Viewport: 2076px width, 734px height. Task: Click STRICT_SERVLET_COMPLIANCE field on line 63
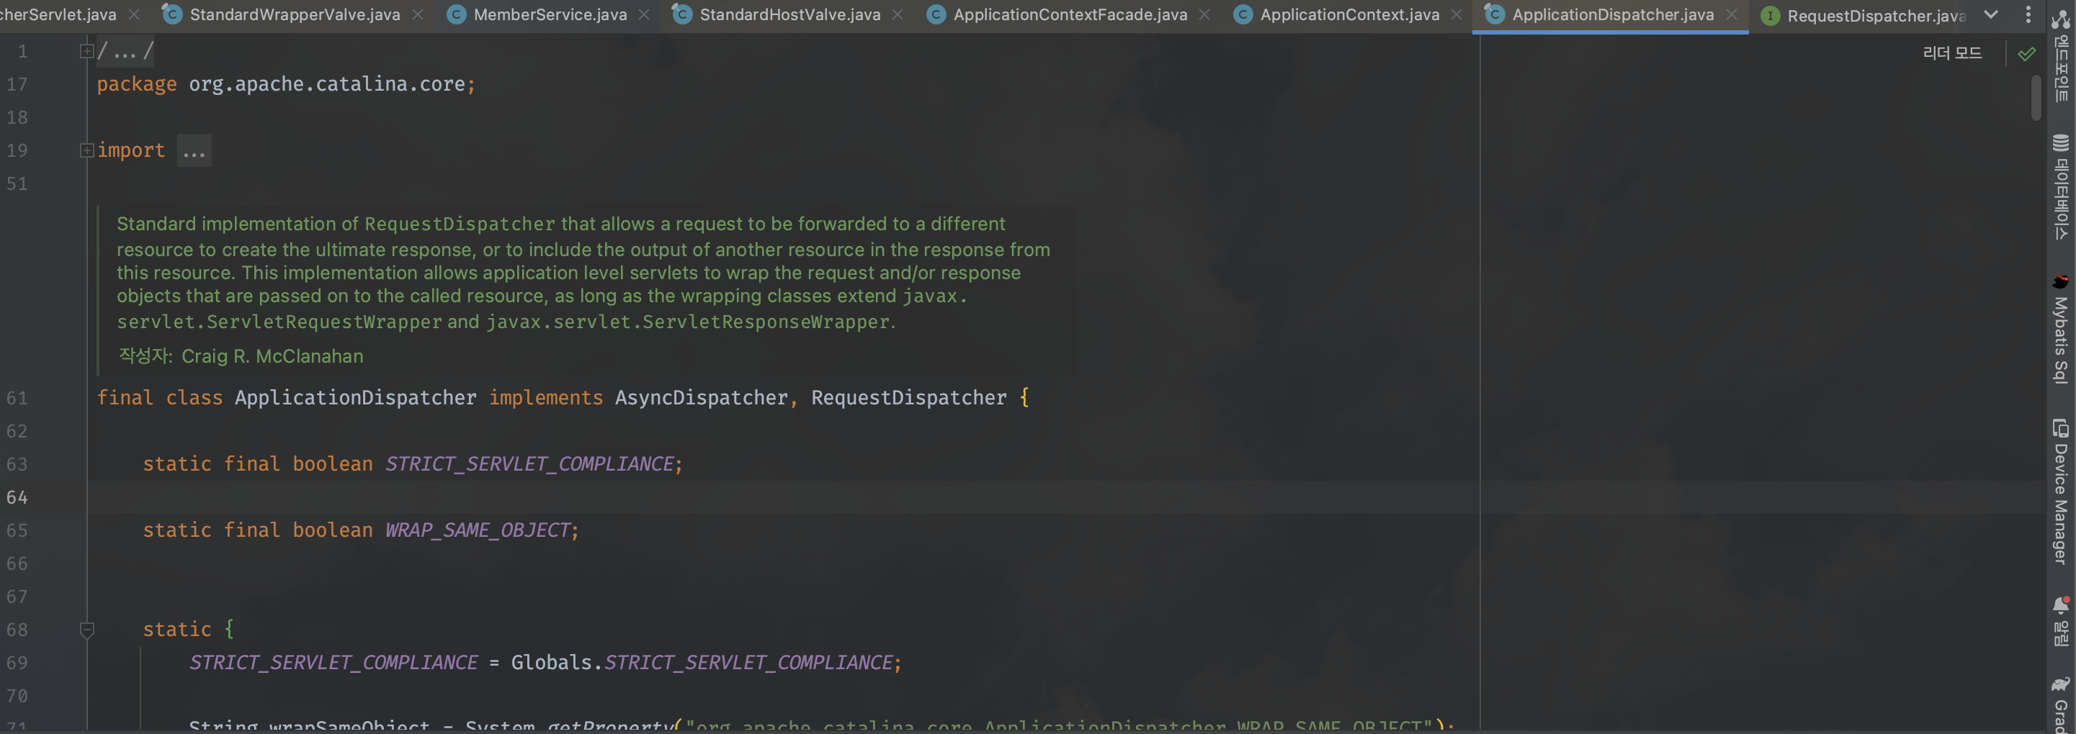tap(529, 463)
